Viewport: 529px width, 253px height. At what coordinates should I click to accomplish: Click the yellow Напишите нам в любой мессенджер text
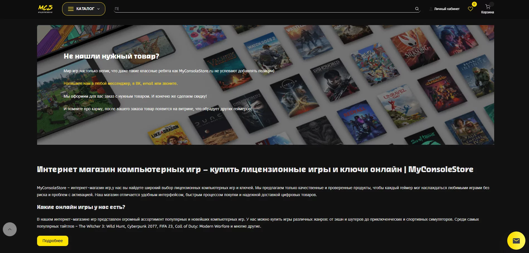pyautogui.click(x=121, y=83)
